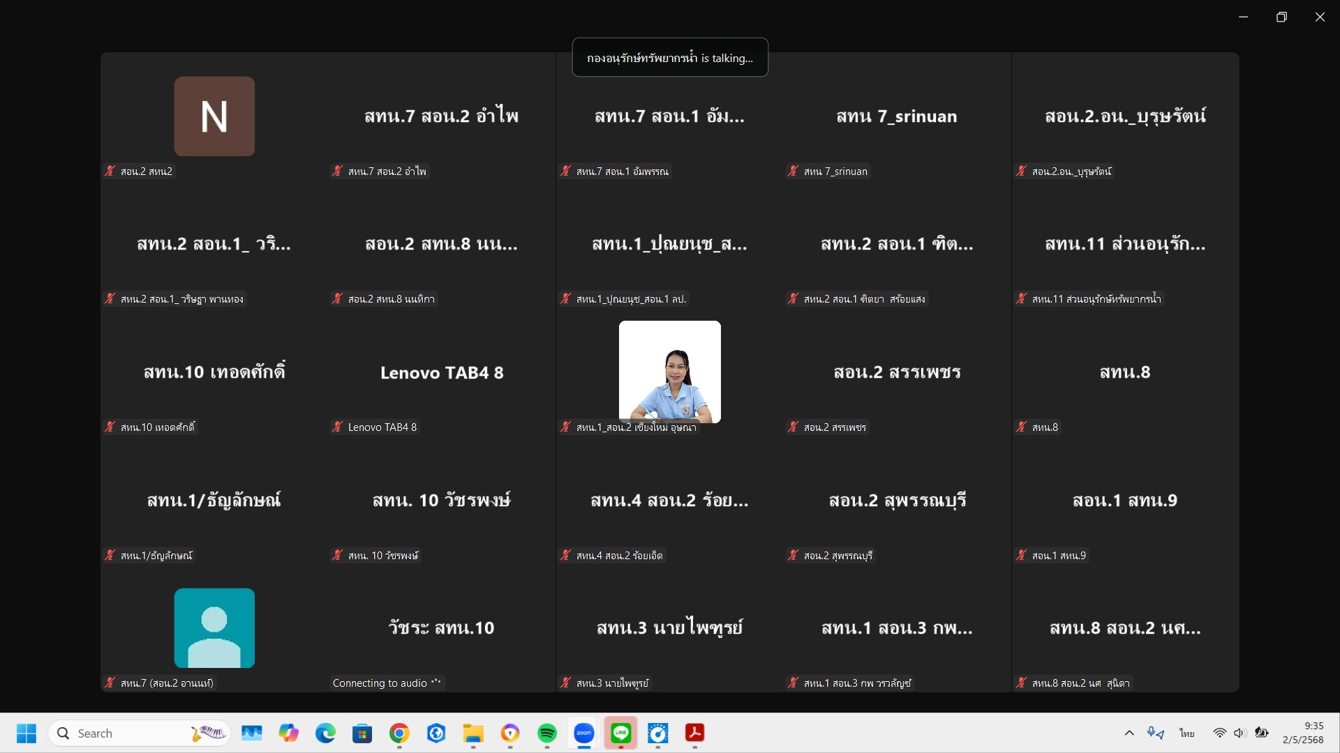Open the LINE app from the taskbar

coord(620,733)
